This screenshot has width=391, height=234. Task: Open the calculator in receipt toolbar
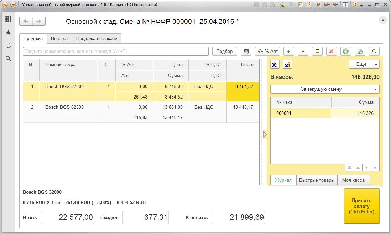pyautogui.click(x=317, y=51)
